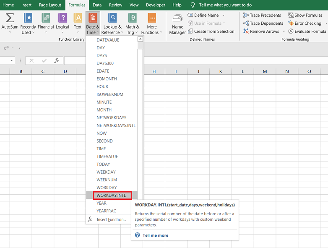Image resolution: width=328 pixels, height=248 pixels.
Task: Open the Text functions icon
Action: point(78,18)
